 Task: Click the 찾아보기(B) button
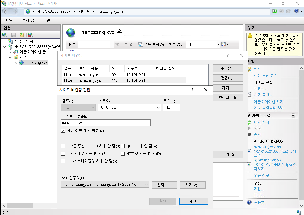pos(228,98)
